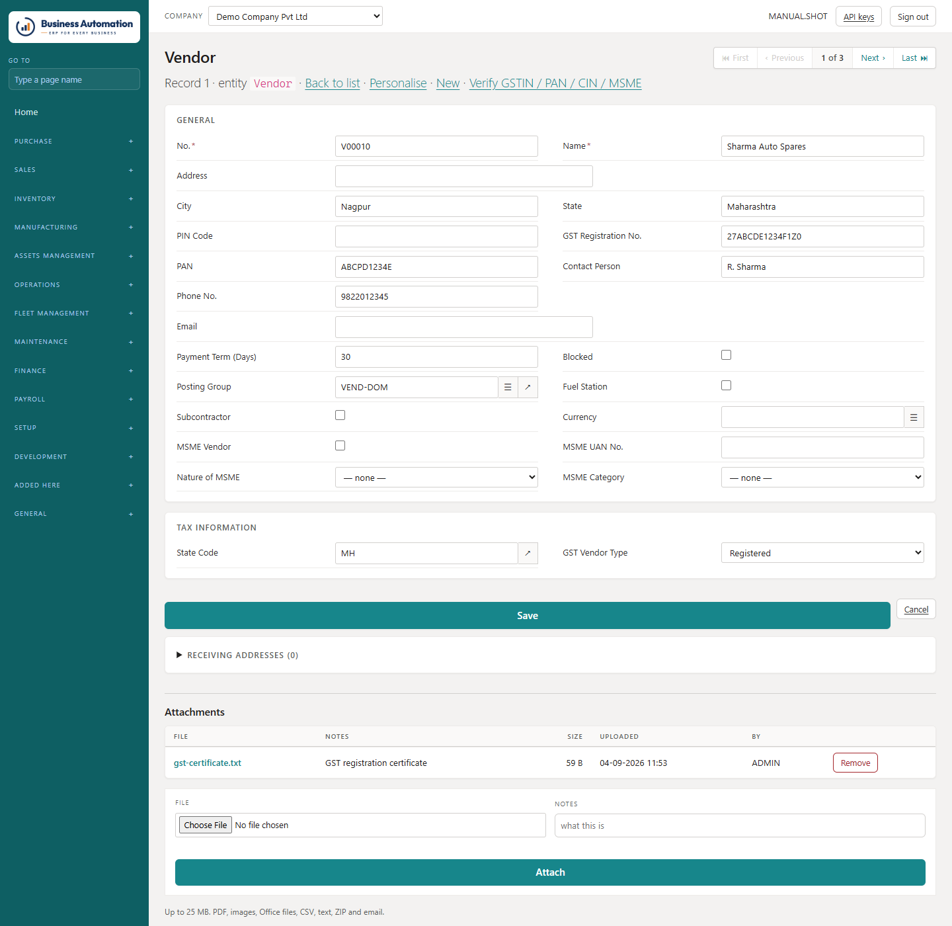952x926 pixels.
Task: Click the Save button
Action: point(528,616)
